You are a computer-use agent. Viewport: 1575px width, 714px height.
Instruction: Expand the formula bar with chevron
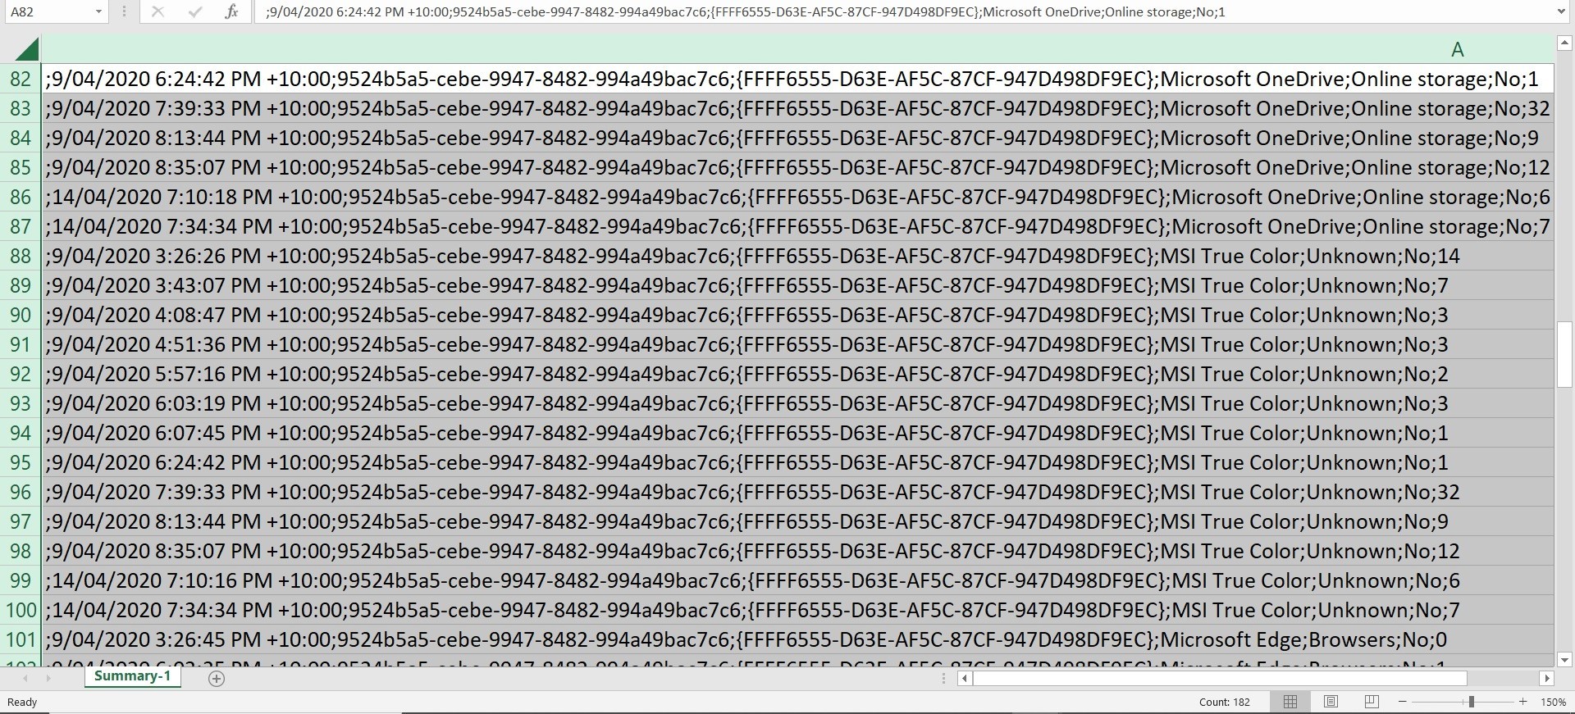click(1560, 11)
